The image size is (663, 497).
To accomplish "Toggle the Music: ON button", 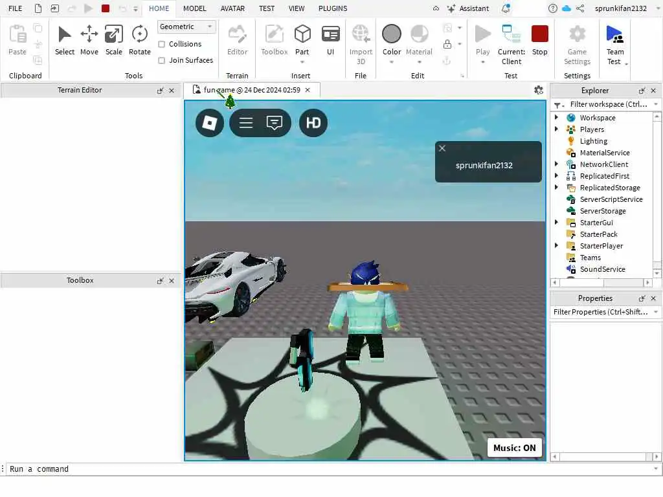I will pyautogui.click(x=514, y=448).
